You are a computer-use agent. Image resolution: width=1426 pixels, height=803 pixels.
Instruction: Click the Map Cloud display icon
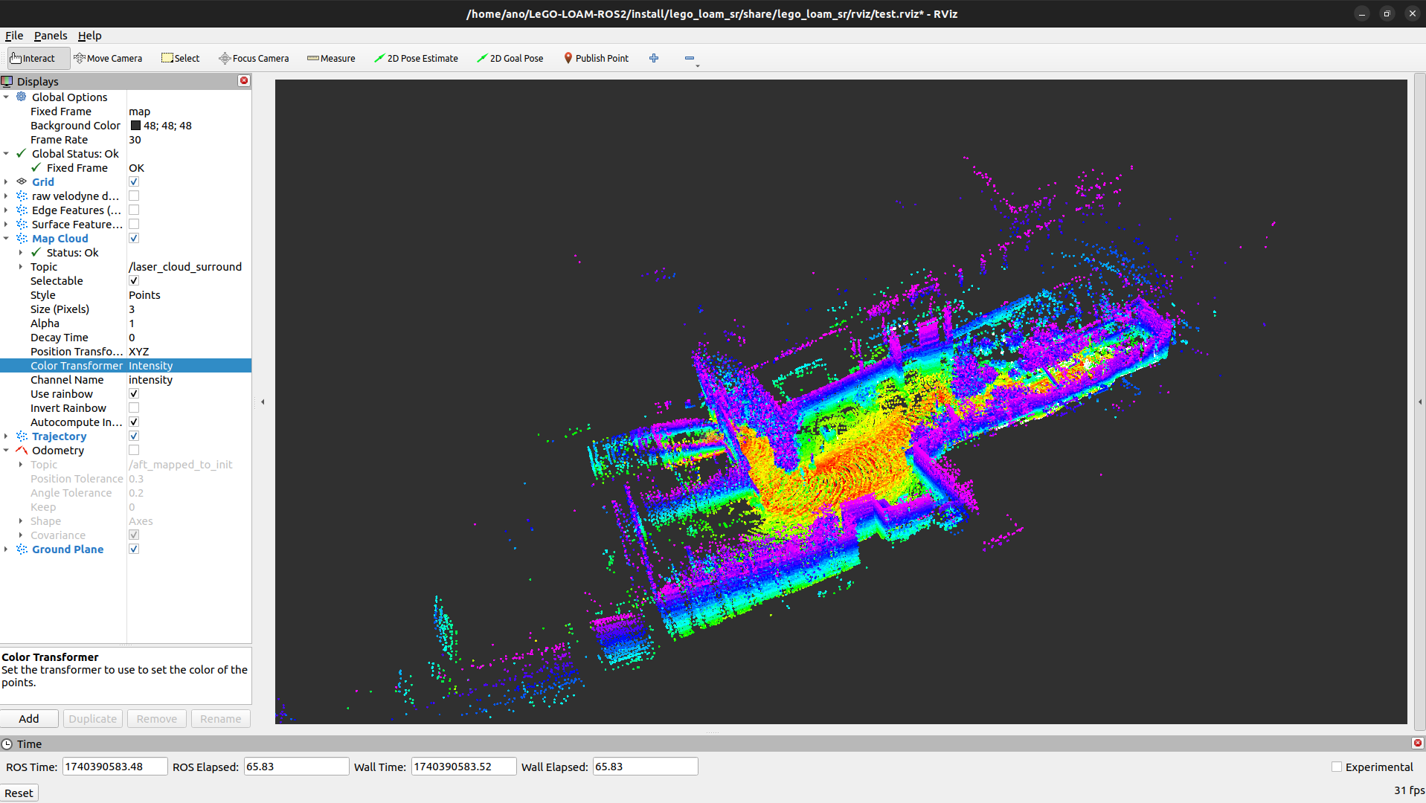pos(22,238)
